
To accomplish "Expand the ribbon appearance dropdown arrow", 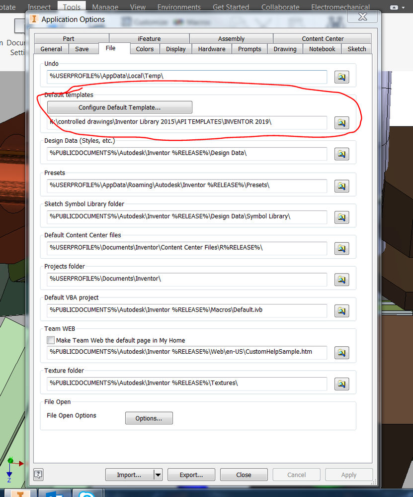I will point(403,7).
